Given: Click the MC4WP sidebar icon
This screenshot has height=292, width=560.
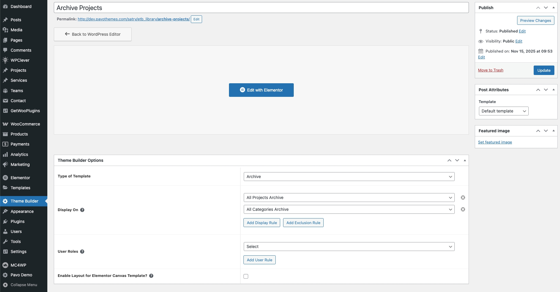Looking at the screenshot, I should point(5,265).
